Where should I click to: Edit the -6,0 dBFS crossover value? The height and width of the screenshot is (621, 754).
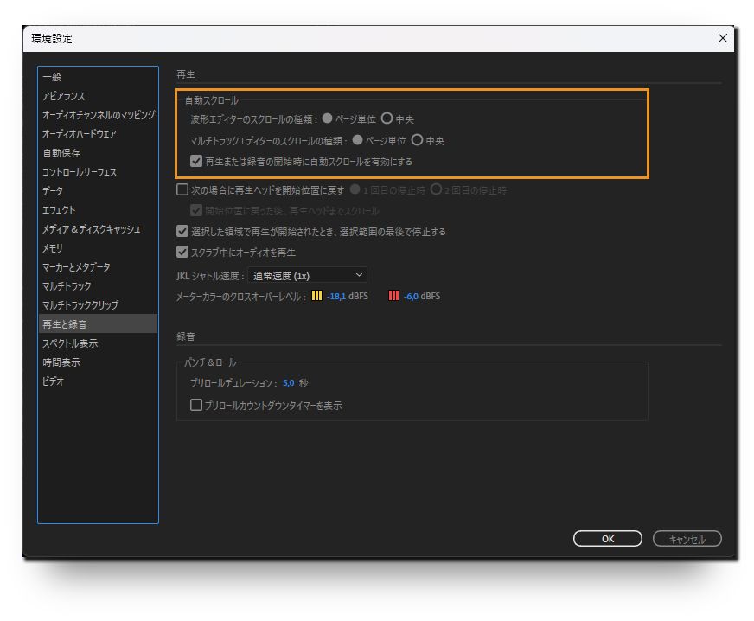pyautogui.click(x=411, y=297)
